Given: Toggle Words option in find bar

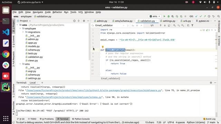Looking at the screenshot, I should click(137, 25).
